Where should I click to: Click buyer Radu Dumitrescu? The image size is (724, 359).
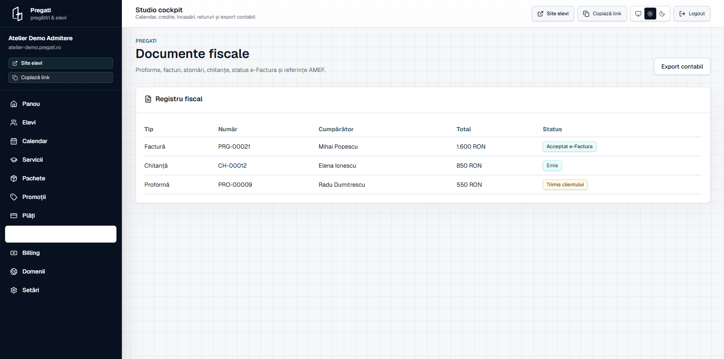(x=342, y=185)
